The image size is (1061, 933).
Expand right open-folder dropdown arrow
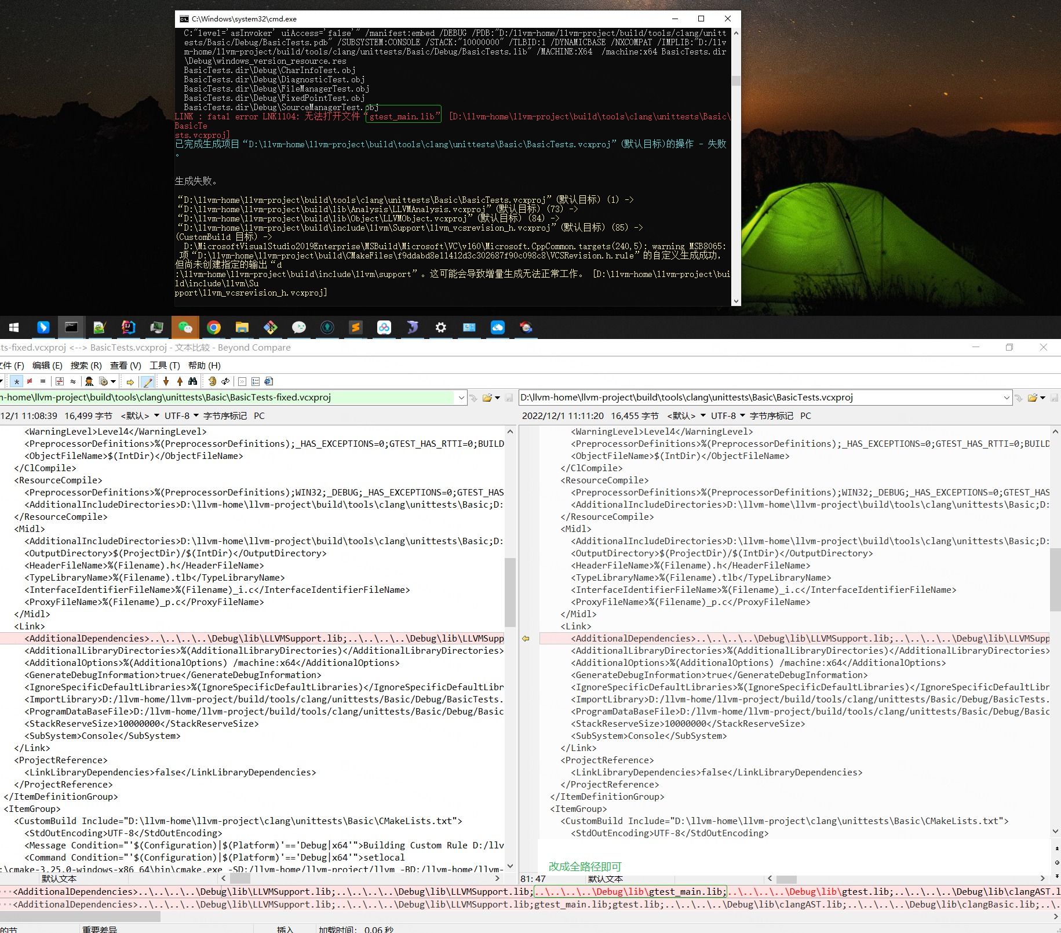point(1042,398)
